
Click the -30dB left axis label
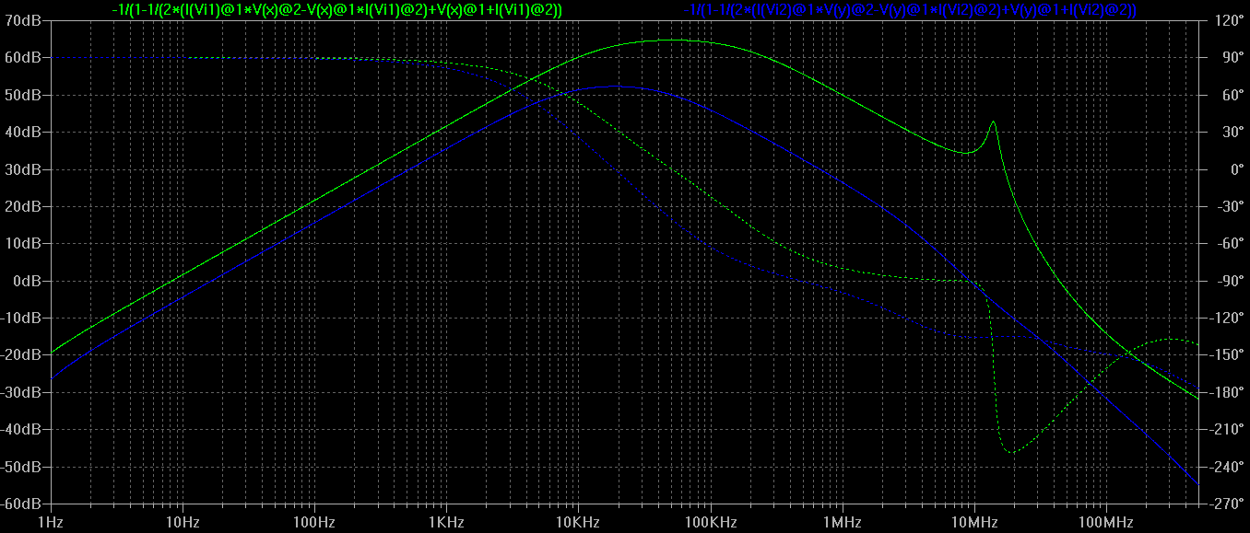click(21, 392)
